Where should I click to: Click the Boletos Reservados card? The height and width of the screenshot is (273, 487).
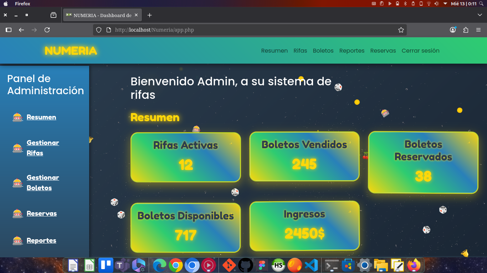click(423, 162)
